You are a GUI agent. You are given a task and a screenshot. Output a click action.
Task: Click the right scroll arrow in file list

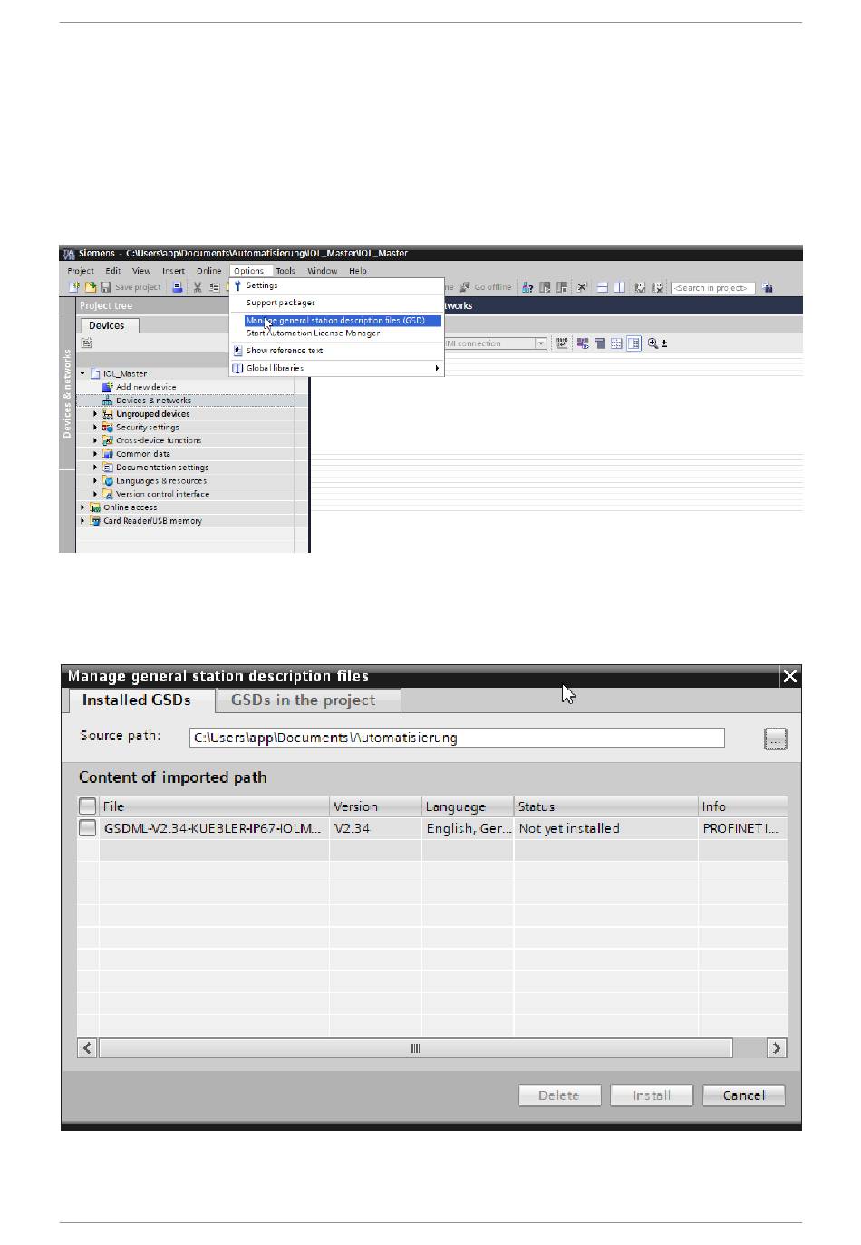point(777,1048)
